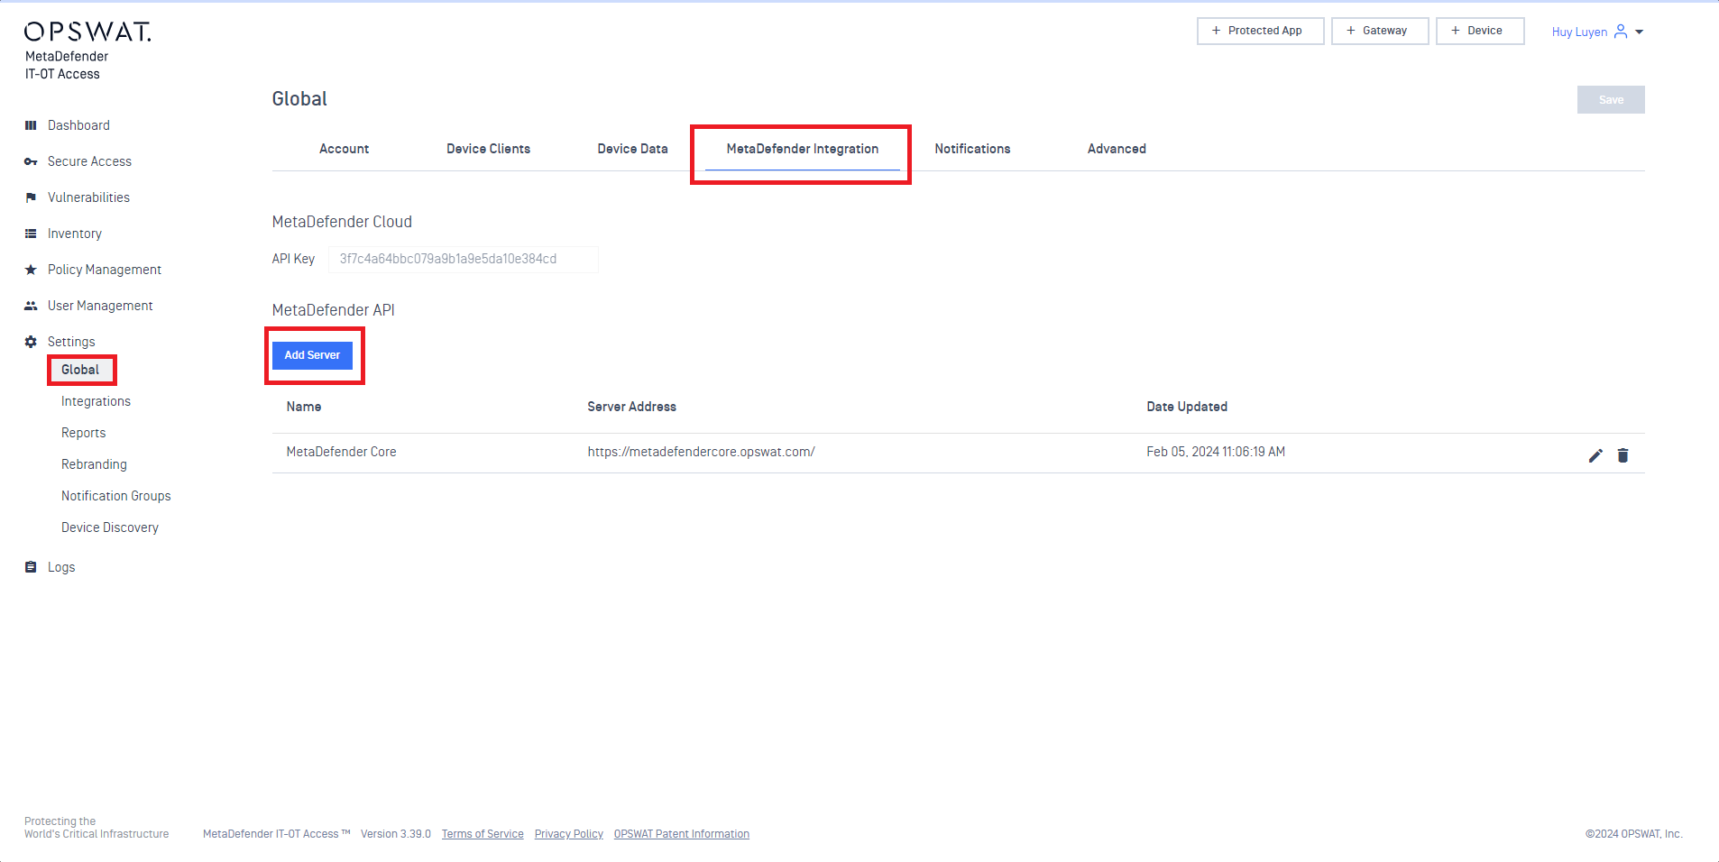Collapse the Settings menu section
The width and height of the screenshot is (1719, 862).
pyautogui.click(x=71, y=342)
